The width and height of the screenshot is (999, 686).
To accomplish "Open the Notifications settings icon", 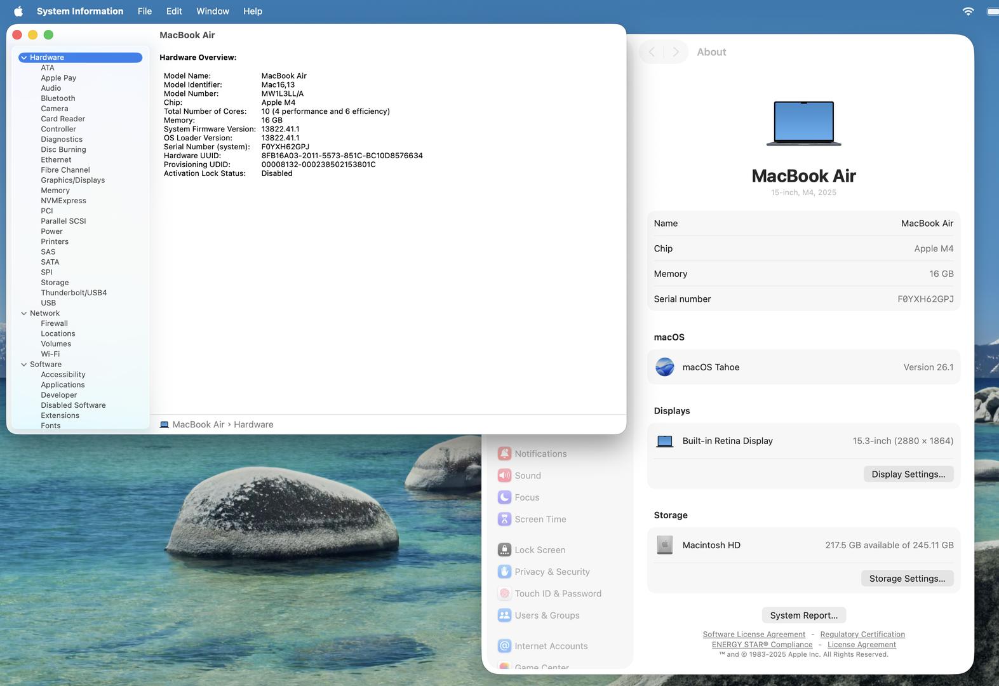I will pyautogui.click(x=504, y=454).
